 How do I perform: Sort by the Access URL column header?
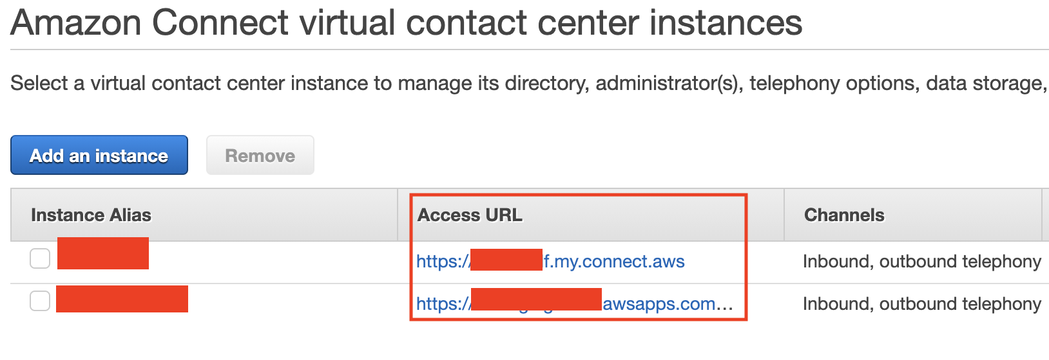click(470, 215)
